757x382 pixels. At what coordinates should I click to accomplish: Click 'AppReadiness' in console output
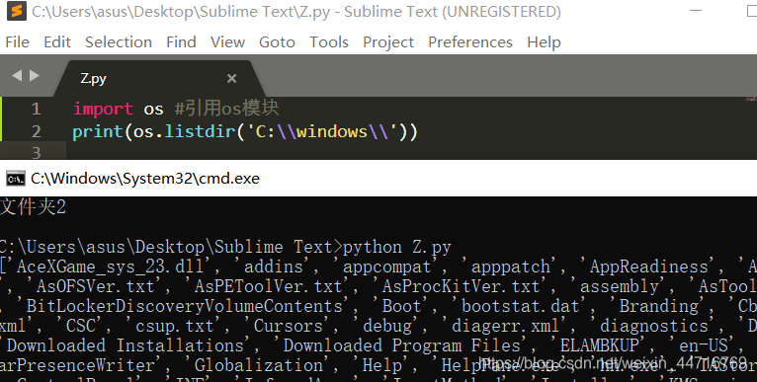tap(648, 267)
